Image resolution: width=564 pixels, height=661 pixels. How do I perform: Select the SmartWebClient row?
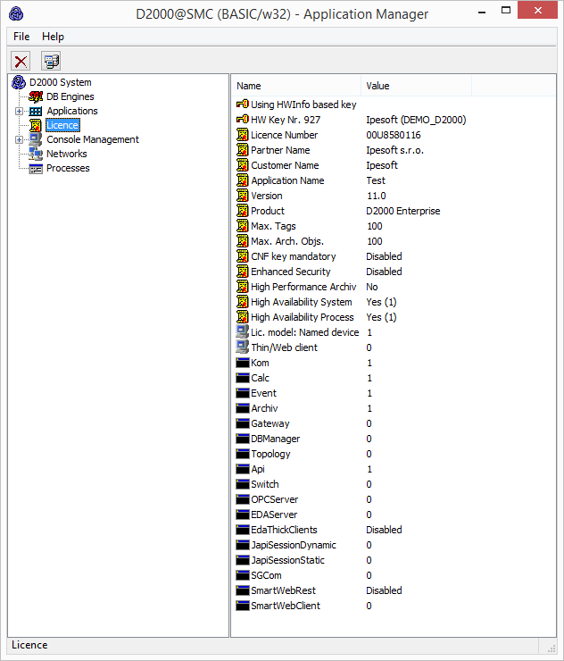pos(285,606)
